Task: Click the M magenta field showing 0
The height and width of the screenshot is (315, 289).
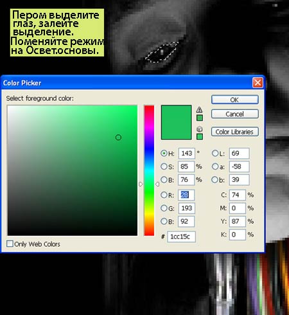Action: pos(238,208)
